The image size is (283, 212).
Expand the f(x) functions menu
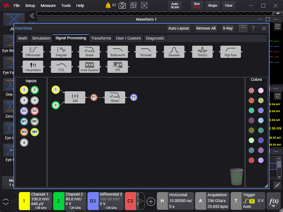(x=273, y=201)
